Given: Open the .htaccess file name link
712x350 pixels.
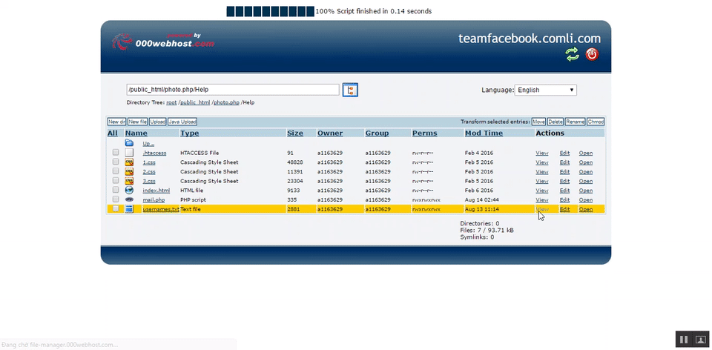Looking at the screenshot, I should [154, 153].
